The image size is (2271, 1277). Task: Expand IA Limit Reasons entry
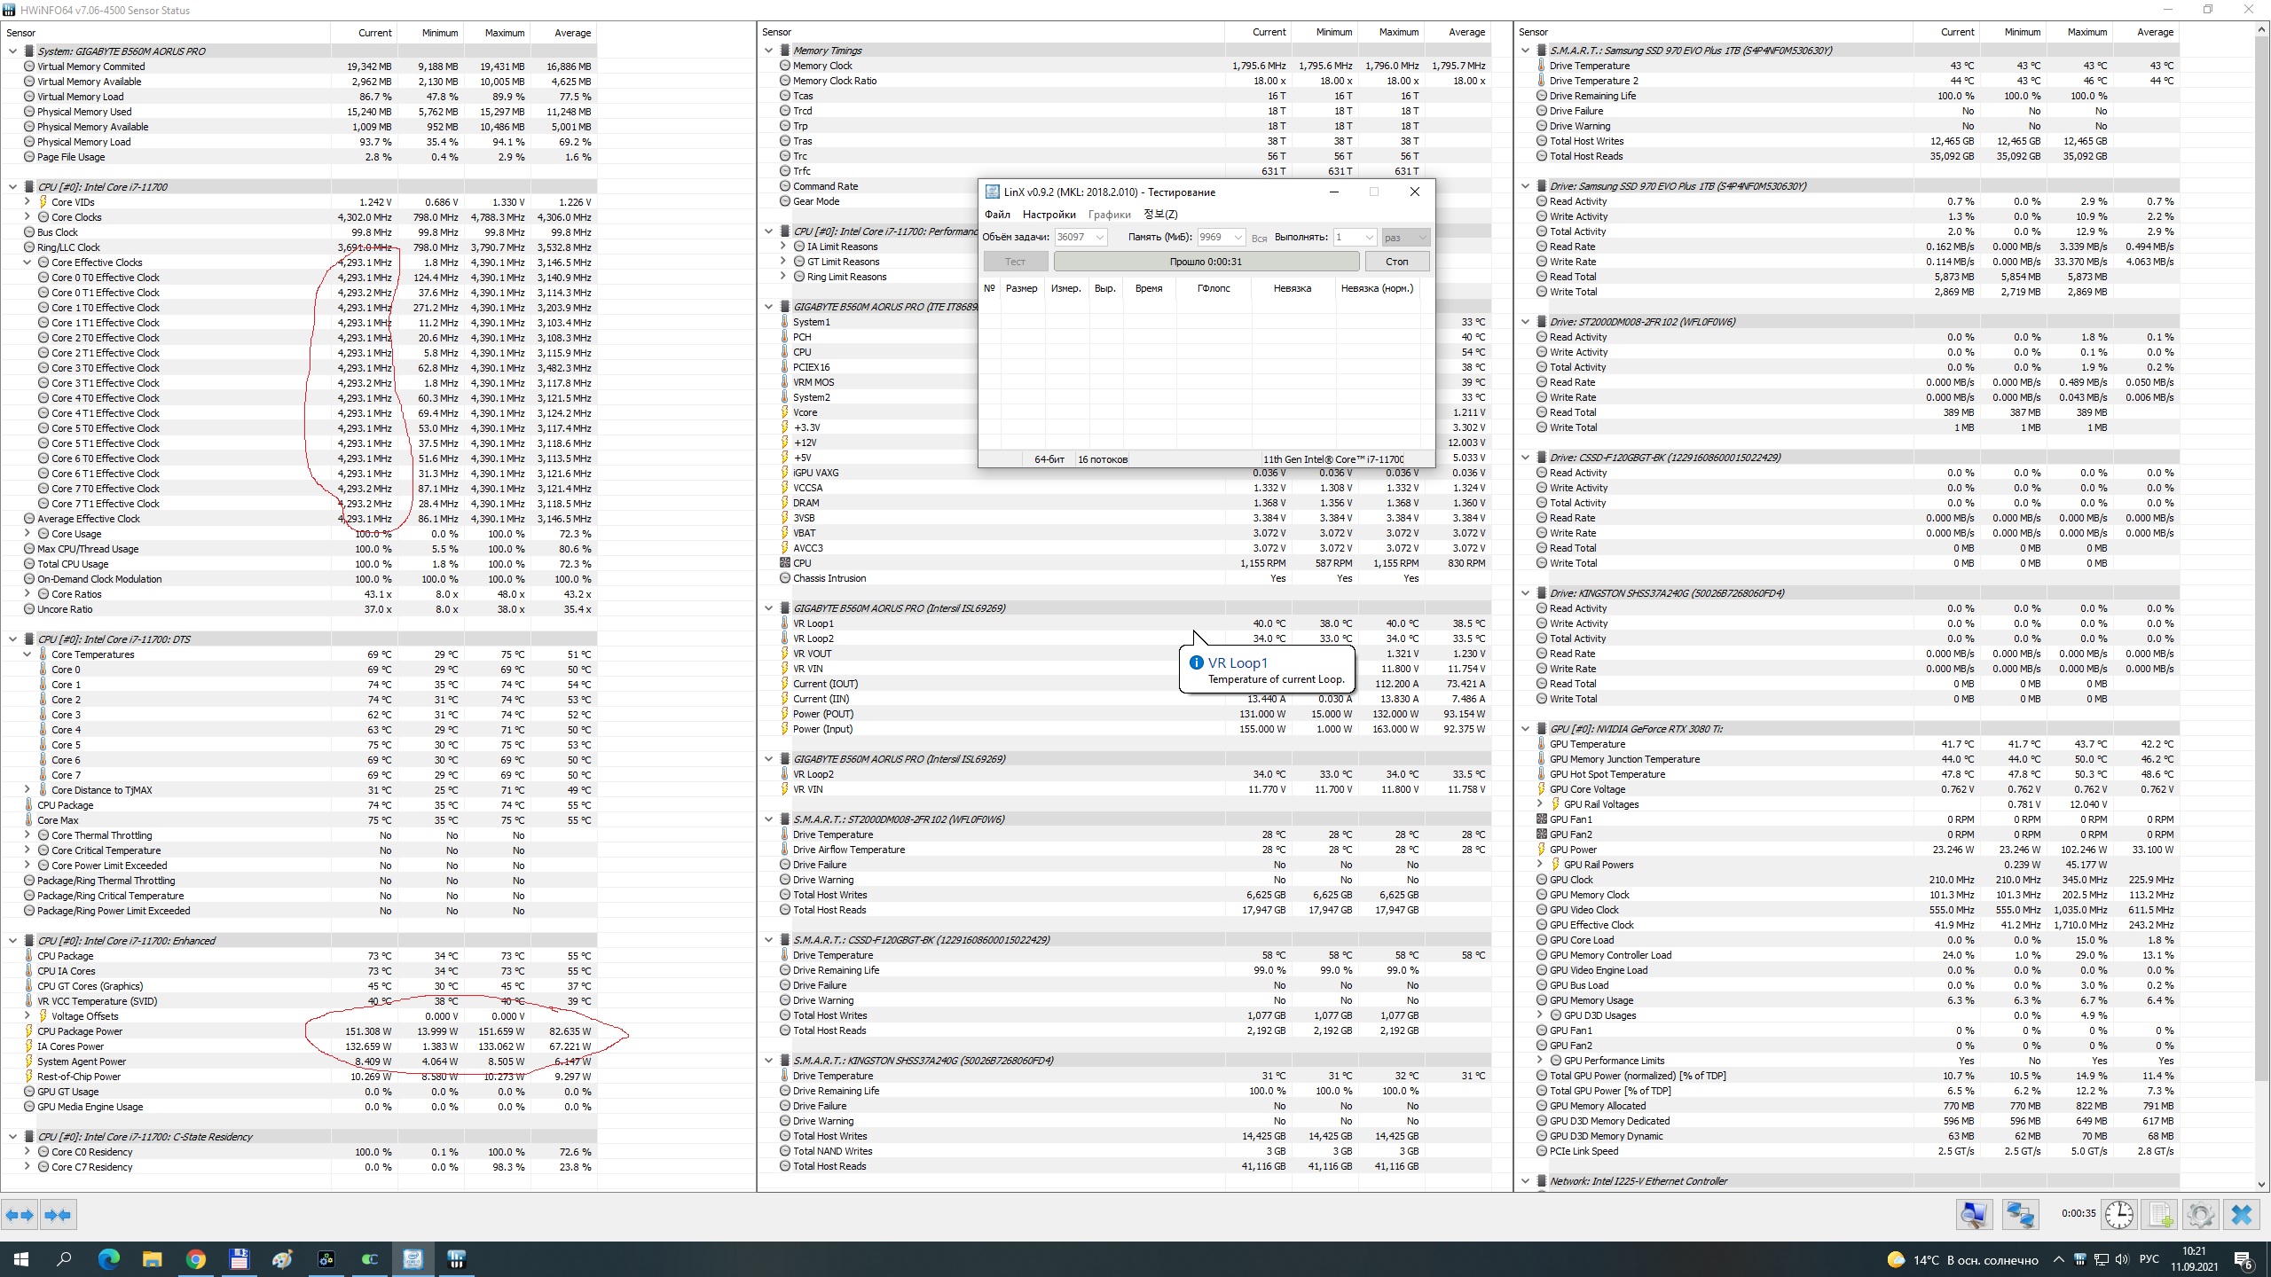(783, 247)
